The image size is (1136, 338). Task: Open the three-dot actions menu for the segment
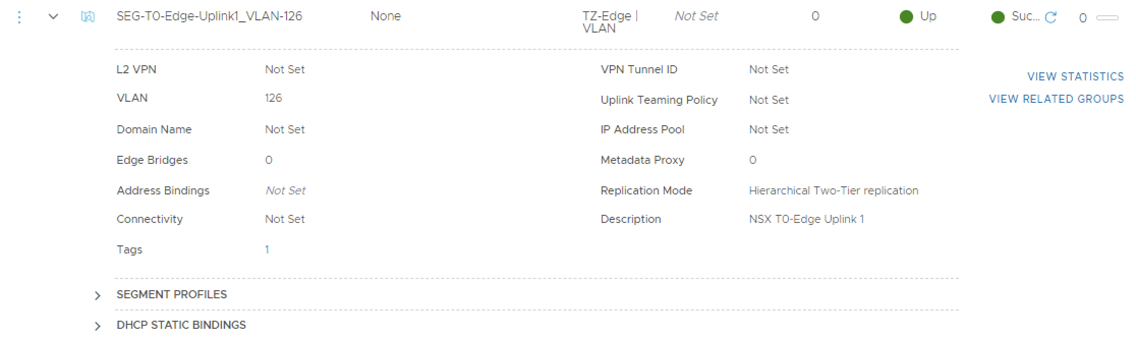(x=19, y=17)
